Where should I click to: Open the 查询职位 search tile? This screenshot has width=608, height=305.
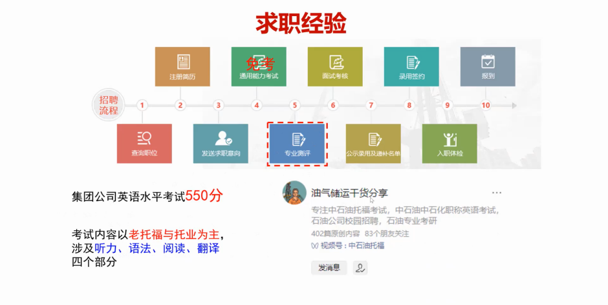point(144,143)
